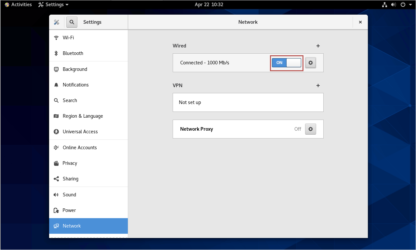Open wired connection gear settings
The height and width of the screenshot is (250, 416).
click(x=311, y=63)
